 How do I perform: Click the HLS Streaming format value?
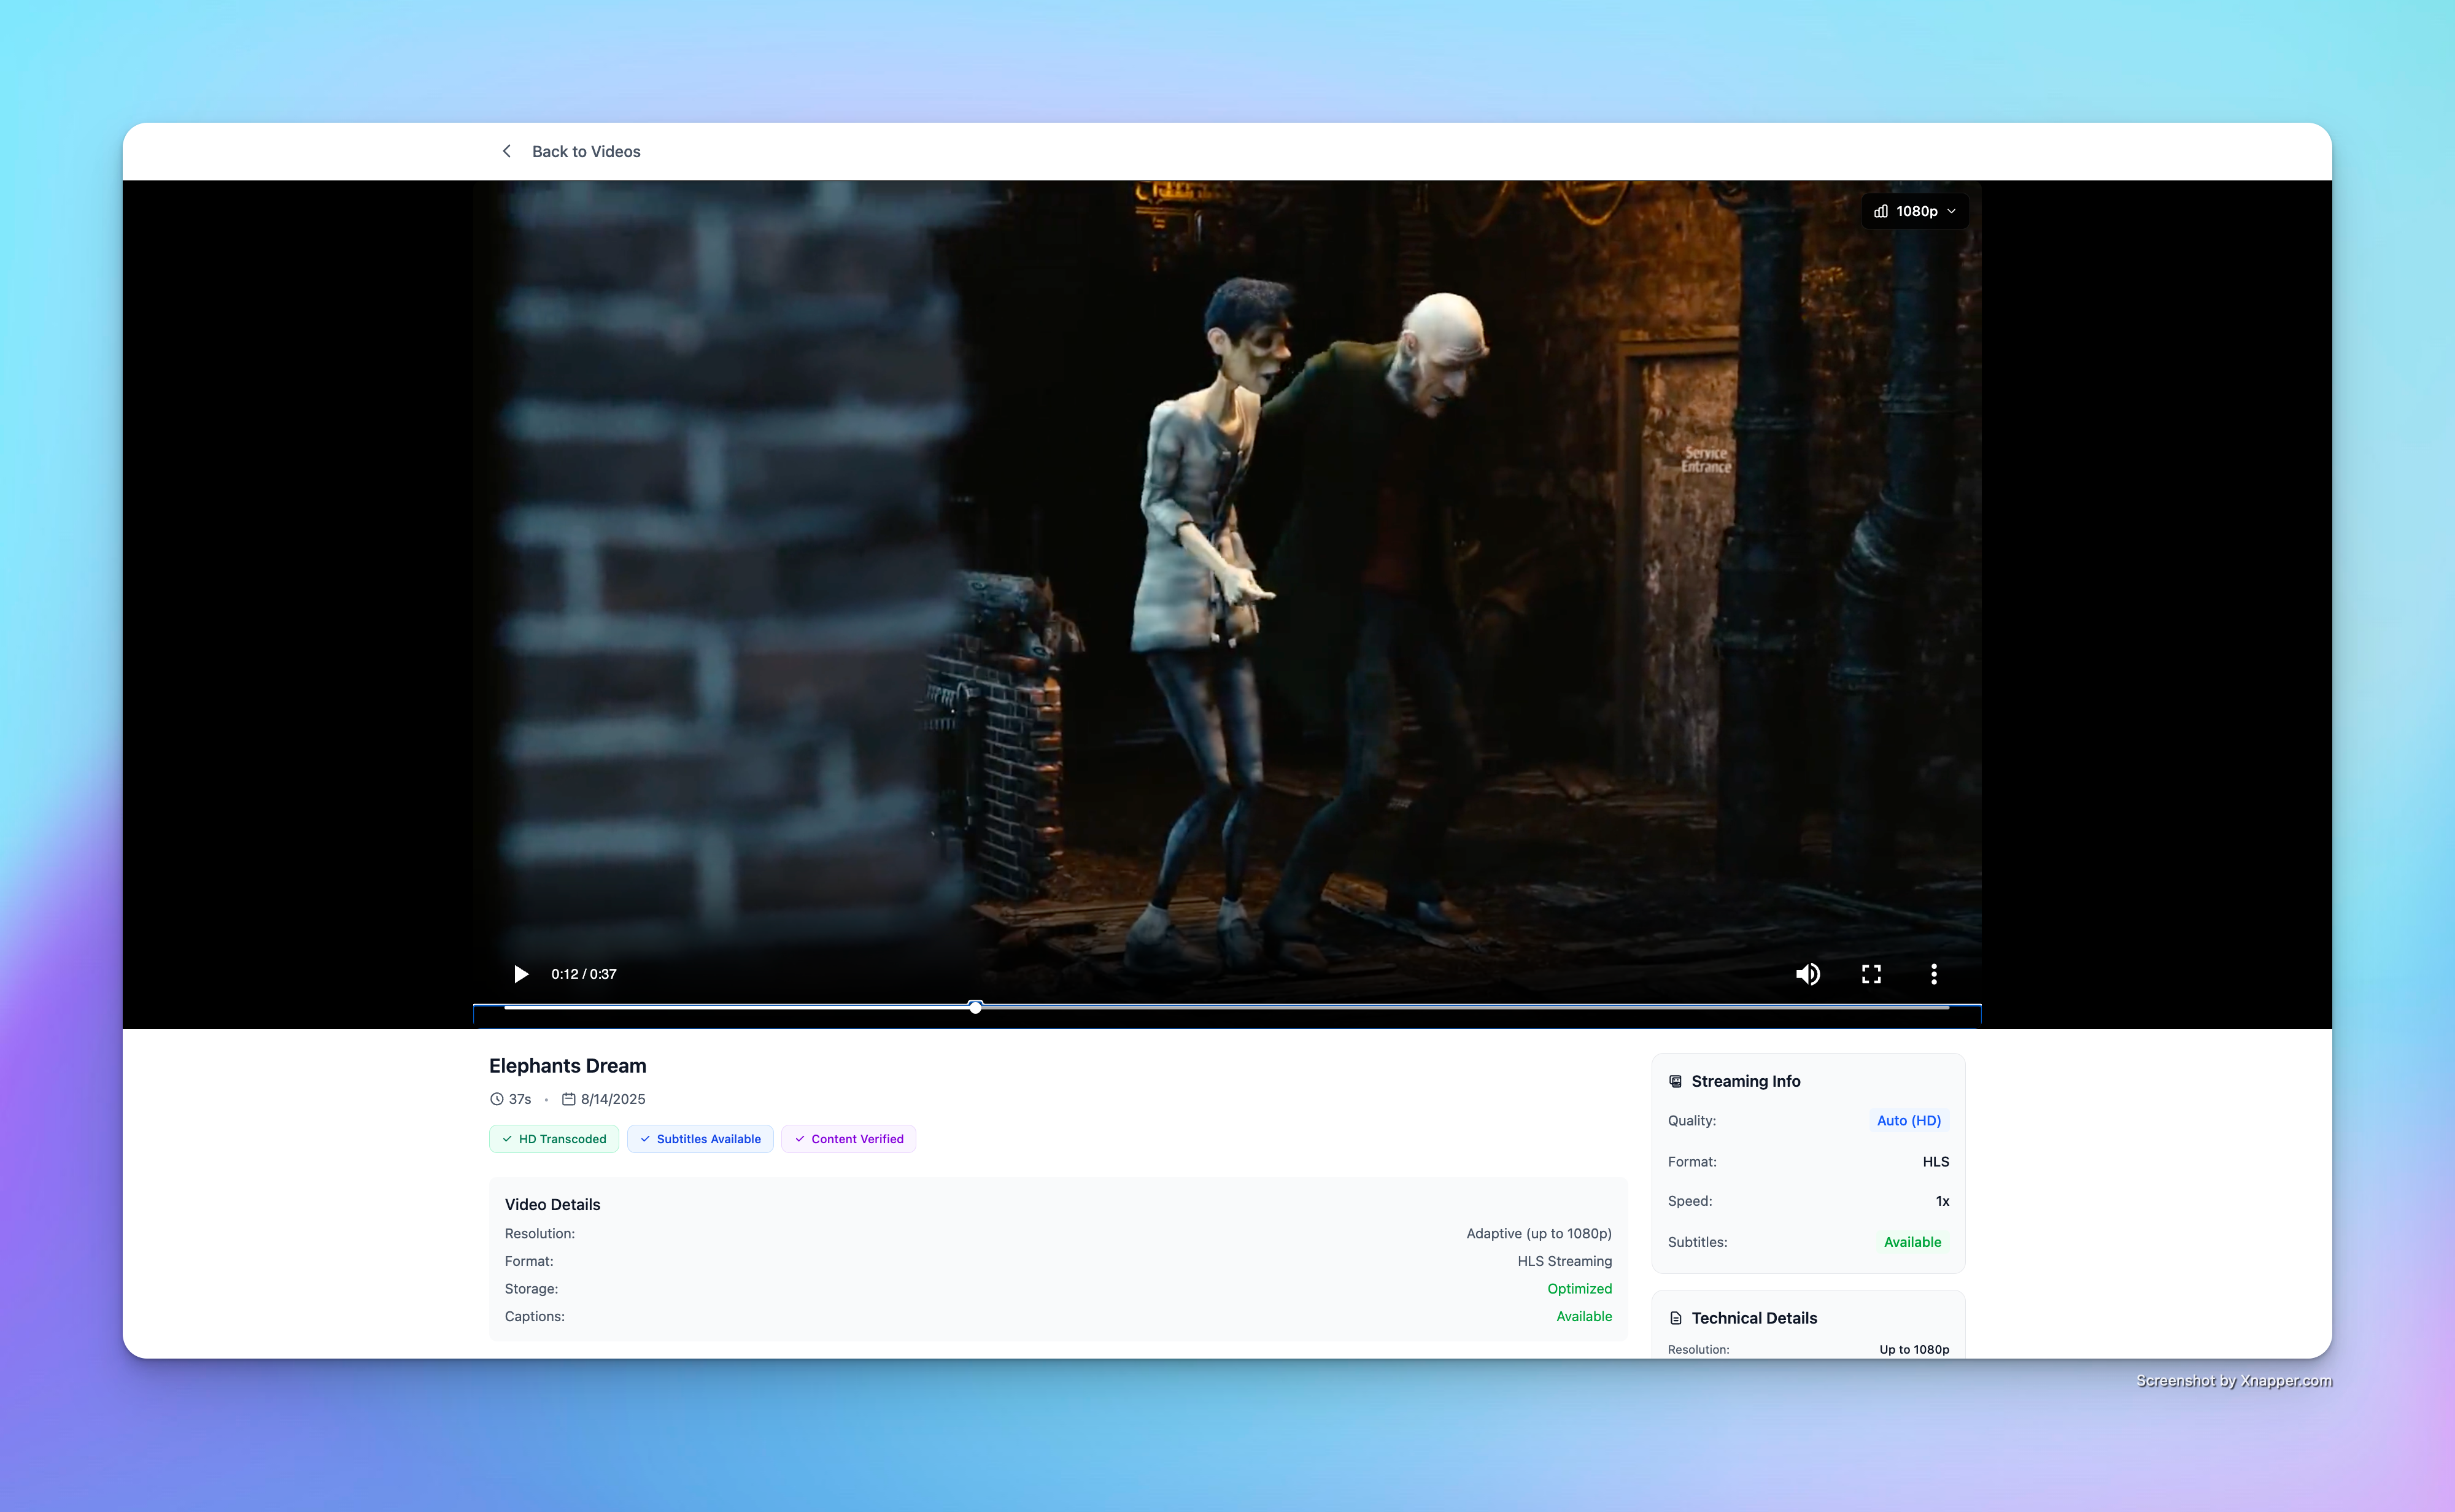click(1565, 1261)
